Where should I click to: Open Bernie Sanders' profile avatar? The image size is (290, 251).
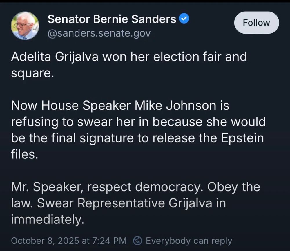(25, 26)
